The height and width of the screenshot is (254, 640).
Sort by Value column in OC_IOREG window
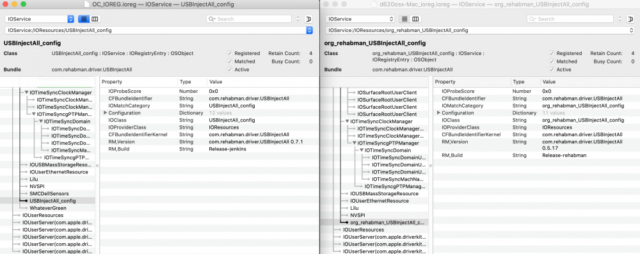[x=262, y=82]
